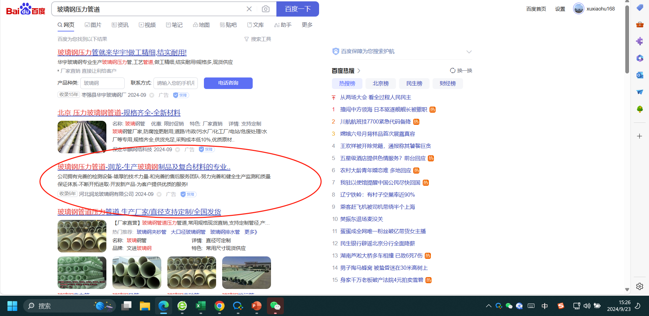Open 搜索工具 filter options
649x316 pixels.
click(x=258, y=39)
